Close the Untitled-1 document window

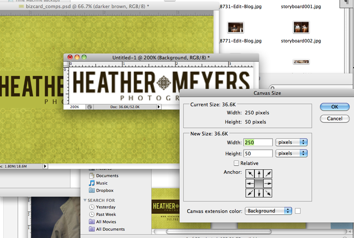[70, 57]
